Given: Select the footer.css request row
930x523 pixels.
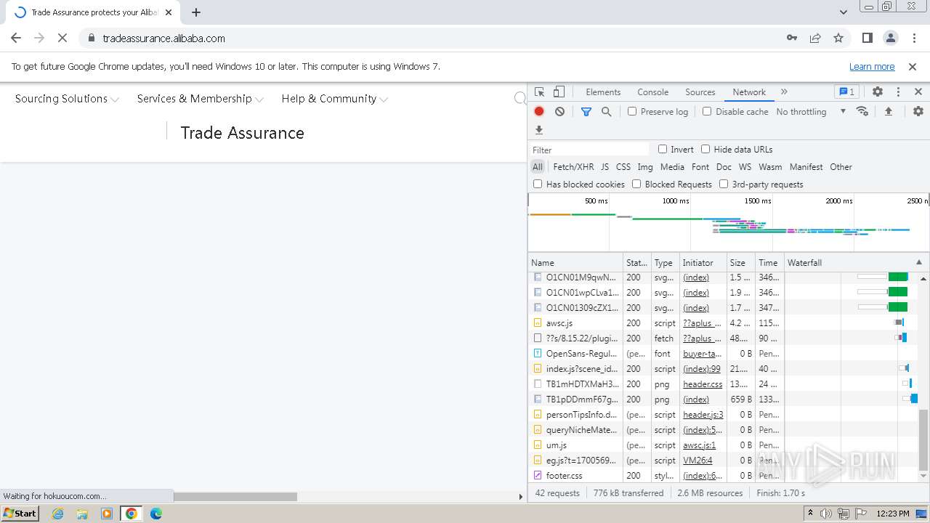Looking at the screenshot, I should click(724, 476).
